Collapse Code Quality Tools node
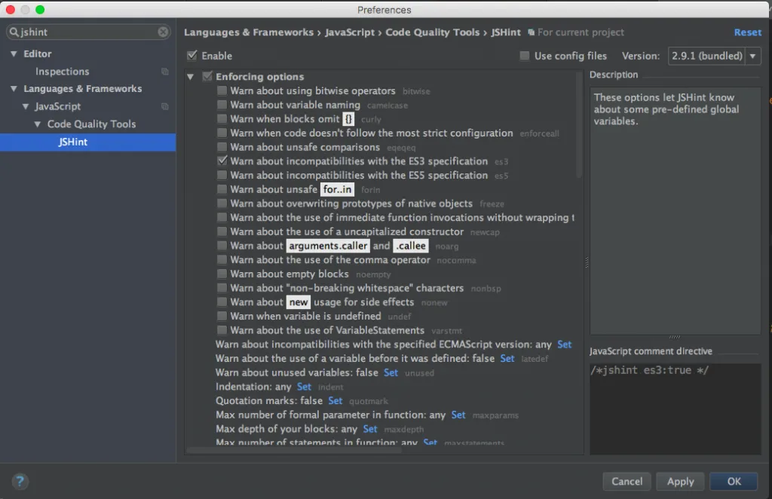 pyautogui.click(x=38, y=124)
